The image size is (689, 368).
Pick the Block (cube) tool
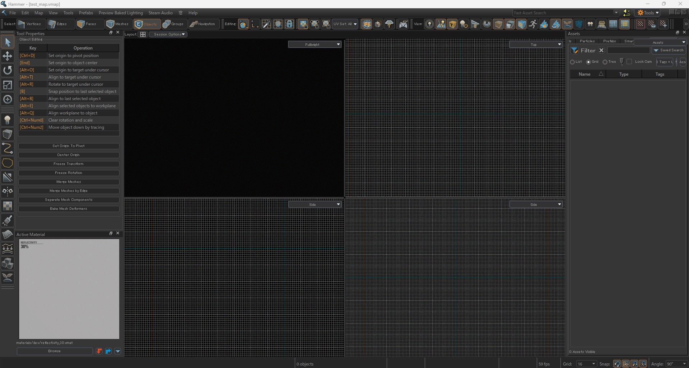7,134
